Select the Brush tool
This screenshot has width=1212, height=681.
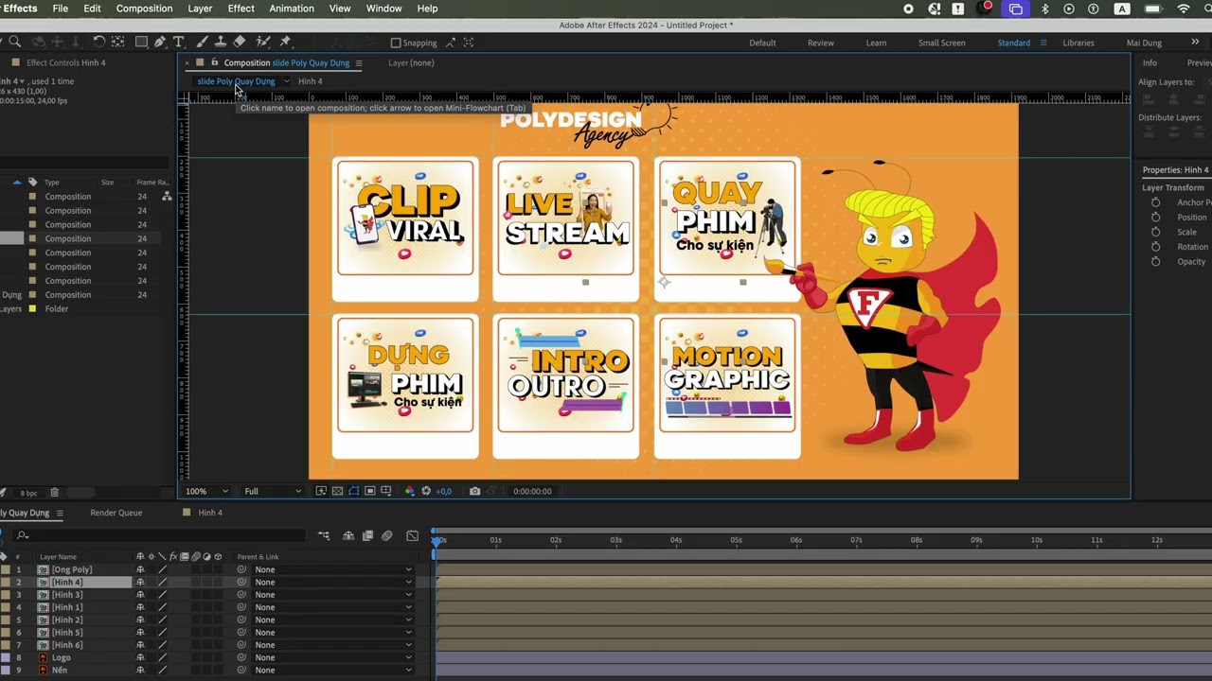203,42
